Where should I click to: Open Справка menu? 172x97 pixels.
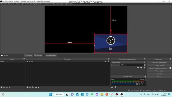tap(68, 4)
